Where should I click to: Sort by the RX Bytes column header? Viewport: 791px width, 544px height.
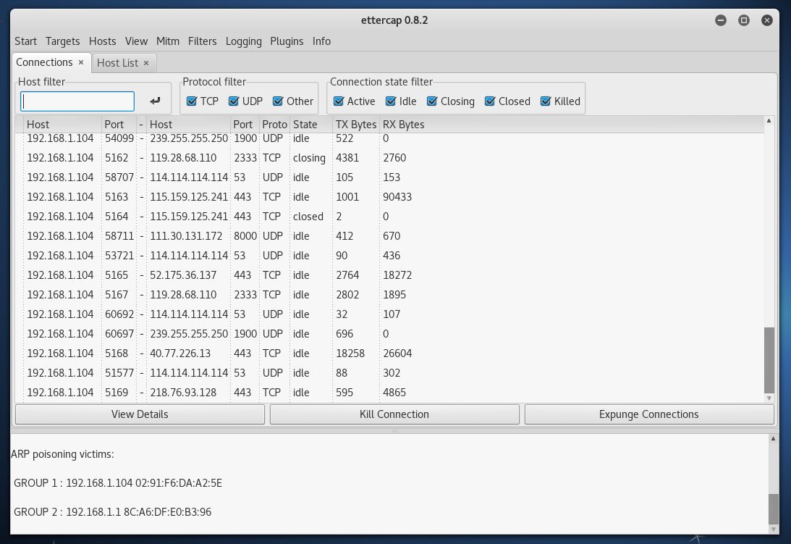(404, 125)
